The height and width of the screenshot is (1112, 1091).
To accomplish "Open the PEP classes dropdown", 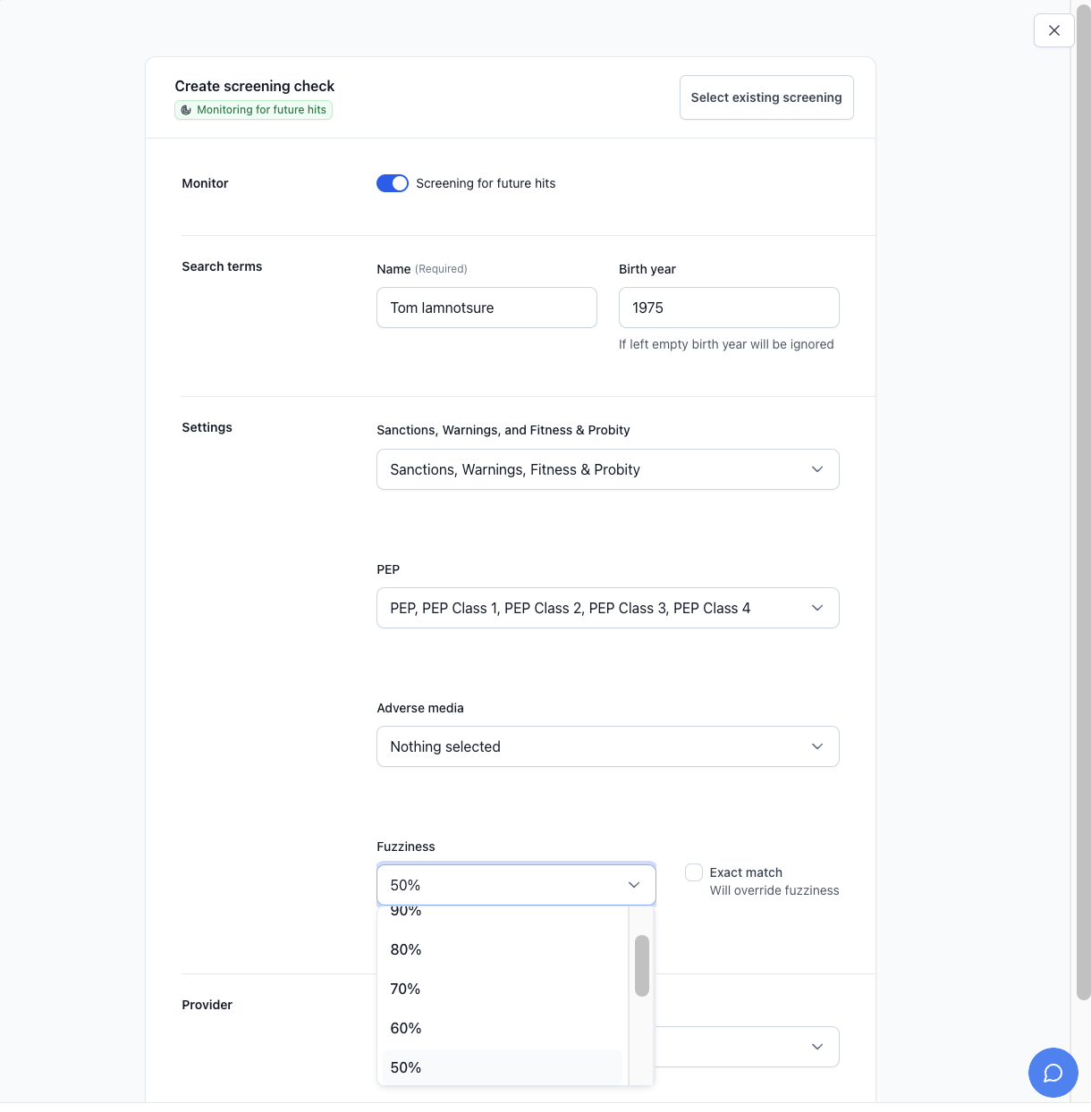I will pos(607,608).
